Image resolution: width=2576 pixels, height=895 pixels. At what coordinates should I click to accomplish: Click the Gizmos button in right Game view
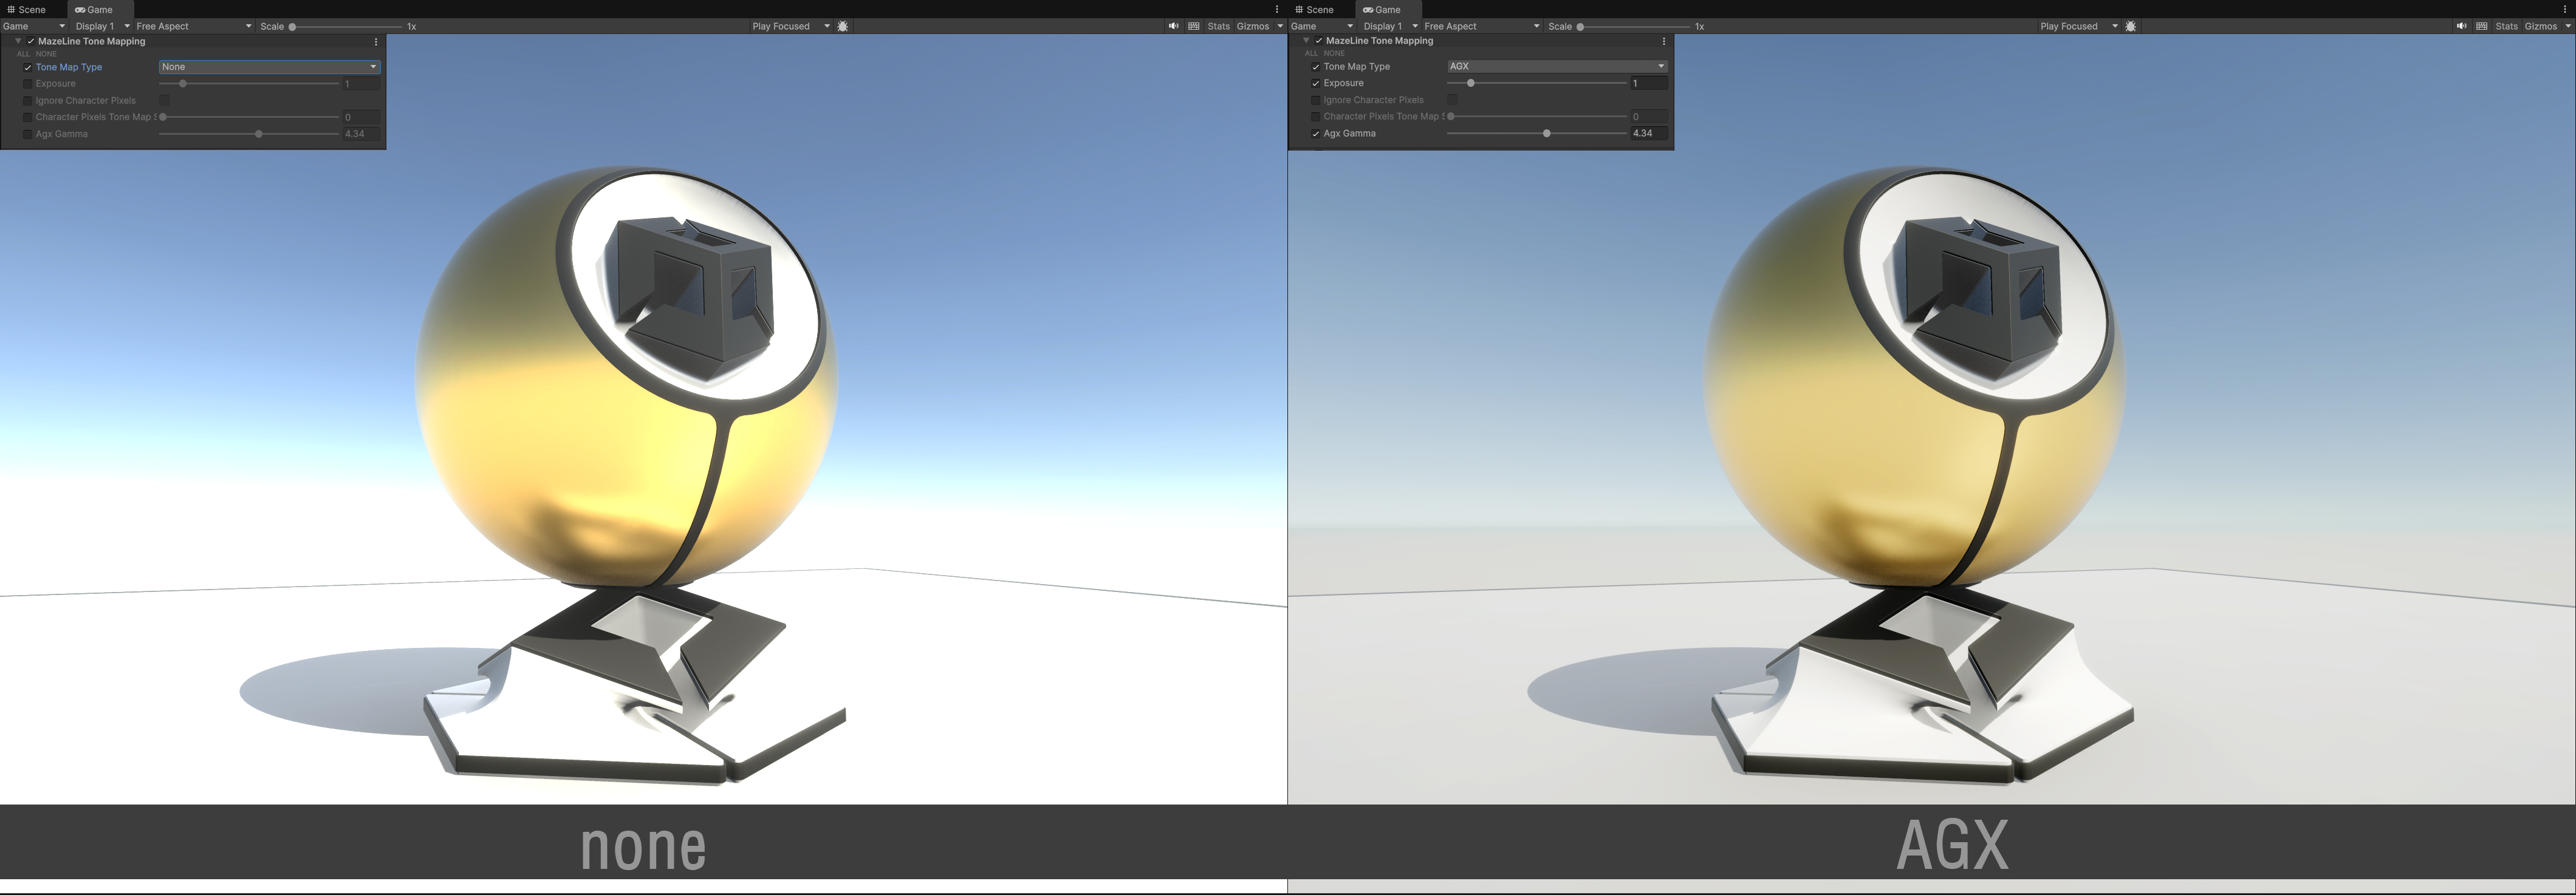pos(2541,26)
